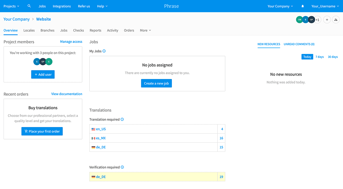The width and height of the screenshot is (343, 189).
Task: Click the Verification required info icon
Action: (122, 167)
